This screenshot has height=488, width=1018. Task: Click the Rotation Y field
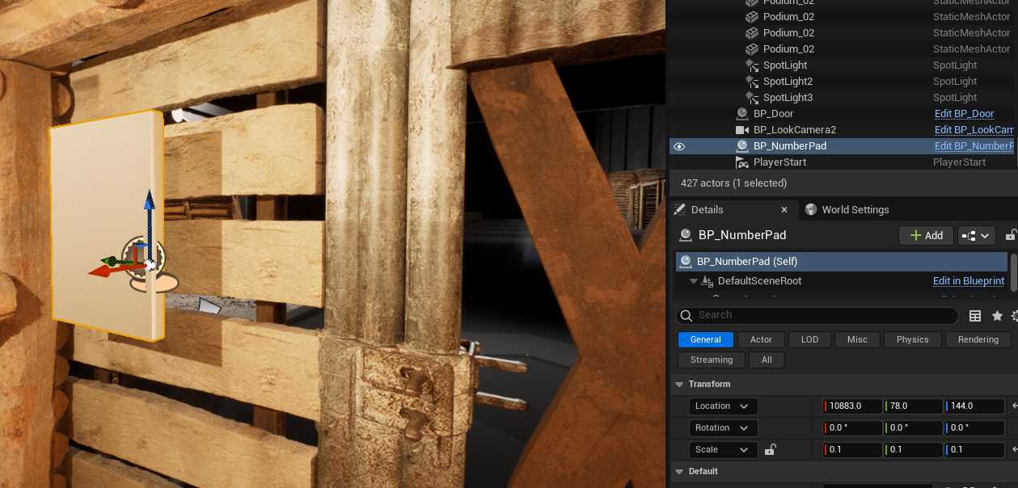pyautogui.click(x=914, y=428)
